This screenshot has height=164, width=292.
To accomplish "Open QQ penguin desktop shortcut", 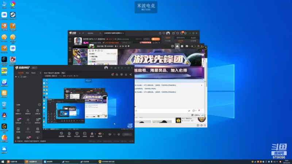I will tap(4, 116).
